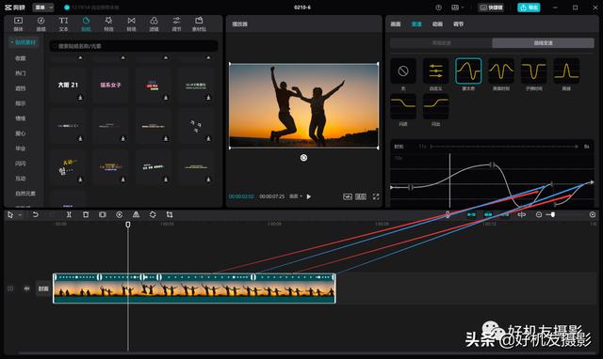Click the rotate handle below preview frame

303,158
